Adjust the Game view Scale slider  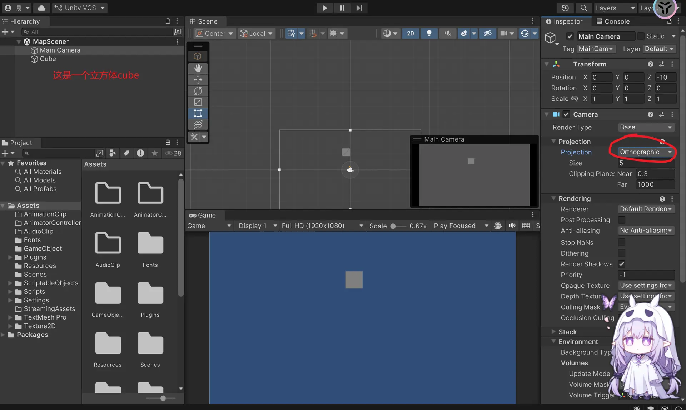pyautogui.click(x=398, y=226)
